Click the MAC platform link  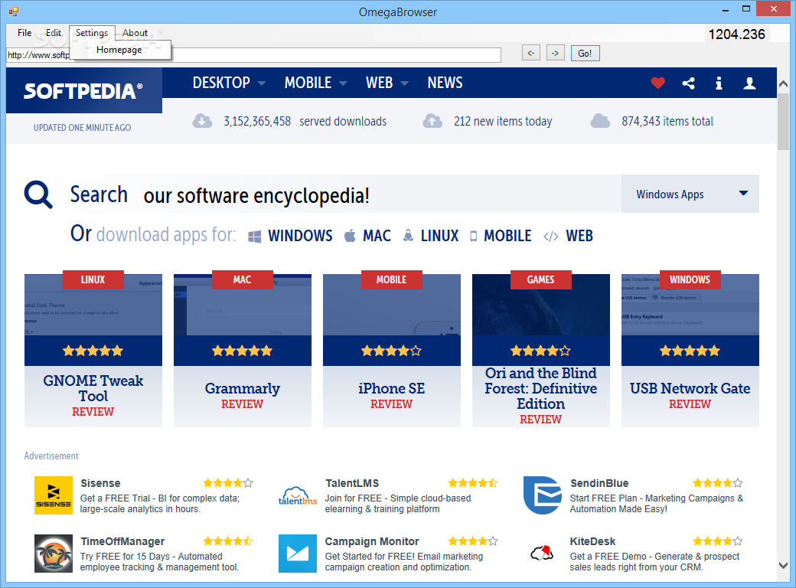tap(377, 236)
